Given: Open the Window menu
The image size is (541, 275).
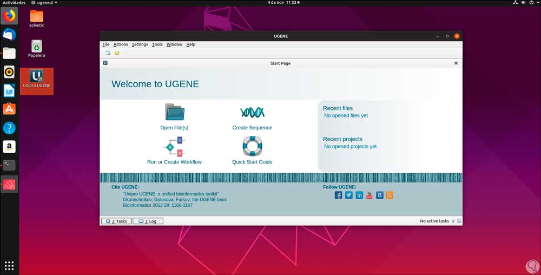Looking at the screenshot, I should (x=174, y=44).
